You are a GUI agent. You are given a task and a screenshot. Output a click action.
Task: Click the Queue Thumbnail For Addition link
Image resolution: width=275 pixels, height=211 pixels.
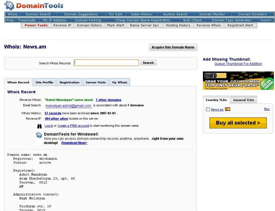point(238,64)
